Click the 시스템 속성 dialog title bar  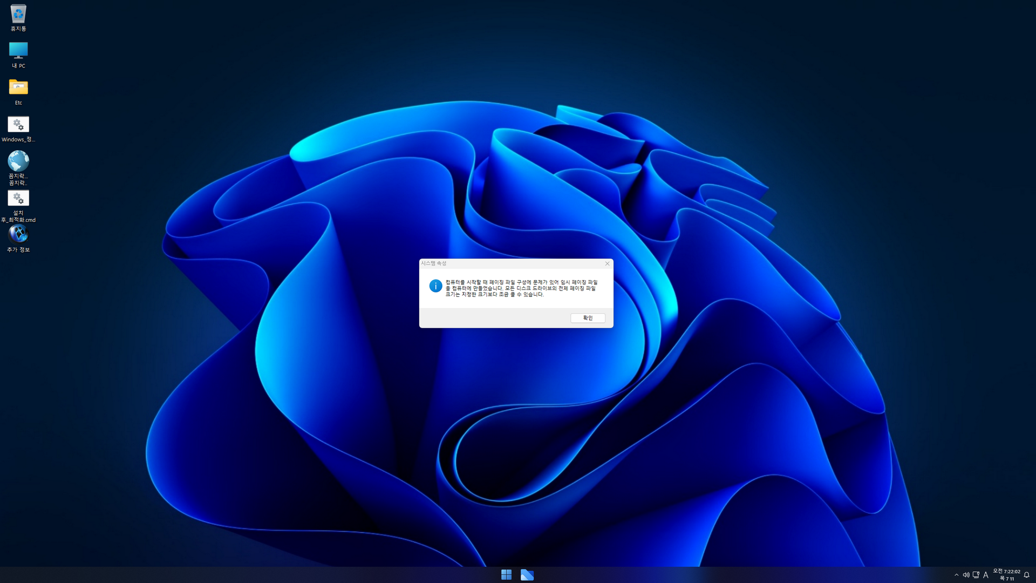507,263
